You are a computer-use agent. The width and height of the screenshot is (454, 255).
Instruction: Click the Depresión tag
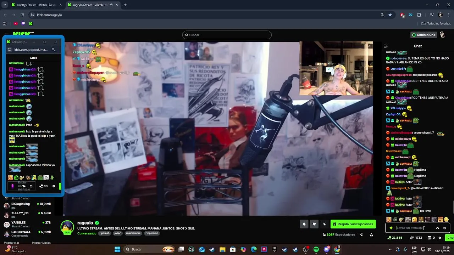point(151,233)
